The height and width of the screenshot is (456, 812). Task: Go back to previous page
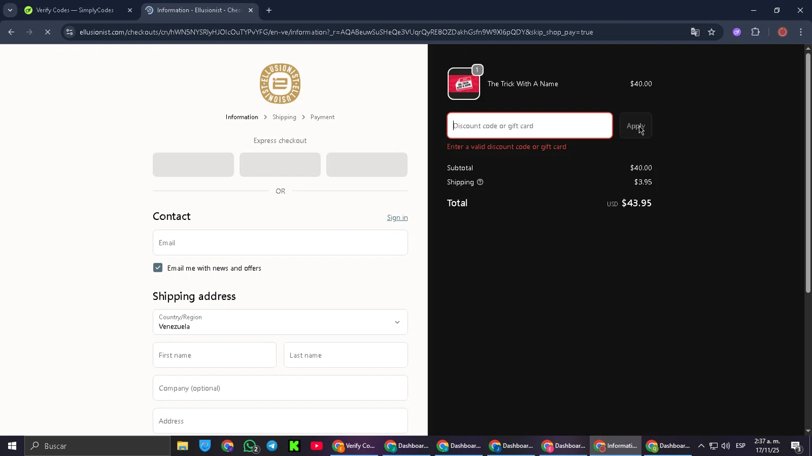click(11, 32)
